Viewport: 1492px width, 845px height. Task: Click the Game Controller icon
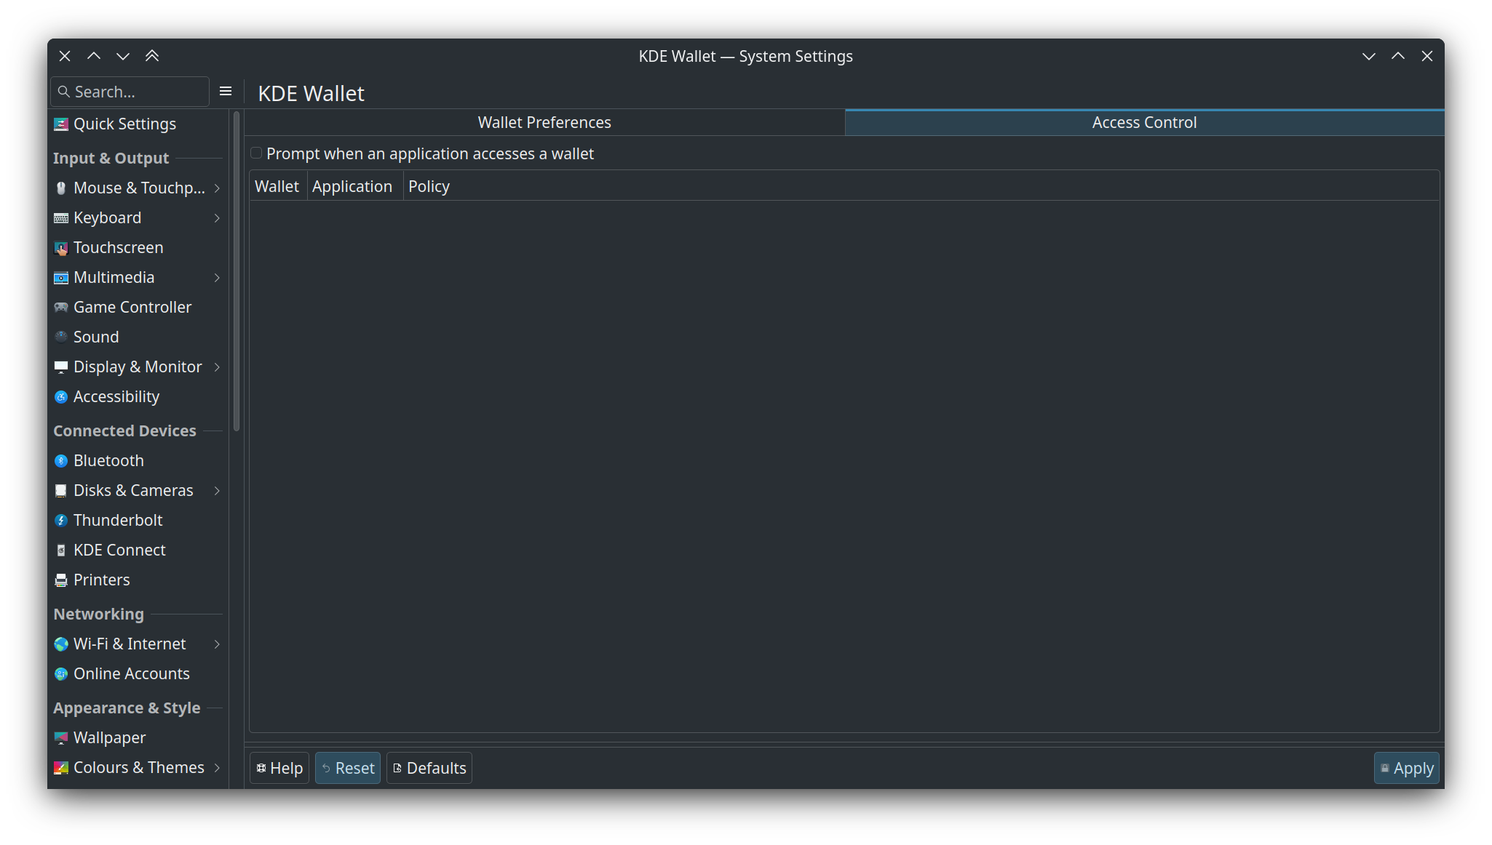point(61,307)
